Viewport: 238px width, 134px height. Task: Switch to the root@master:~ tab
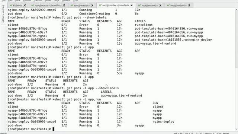82,6
